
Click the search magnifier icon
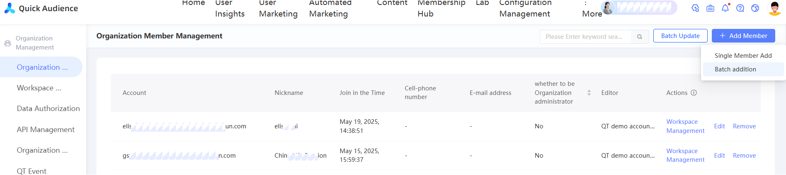click(640, 37)
